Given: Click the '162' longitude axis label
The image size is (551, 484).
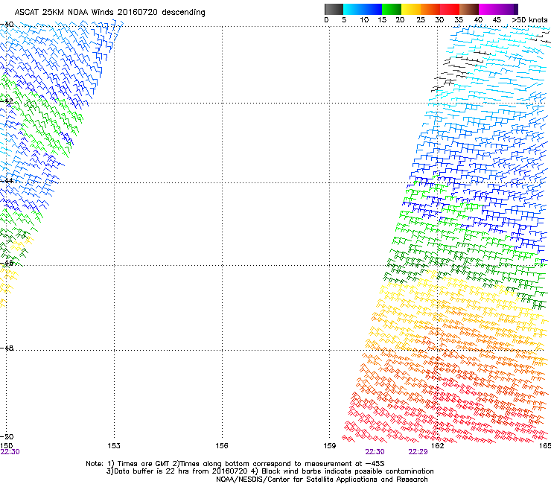Looking at the screenshot, I should tap(438, 446).
